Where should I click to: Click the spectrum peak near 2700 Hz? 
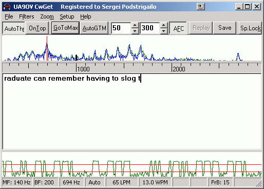tap(238, 56)
